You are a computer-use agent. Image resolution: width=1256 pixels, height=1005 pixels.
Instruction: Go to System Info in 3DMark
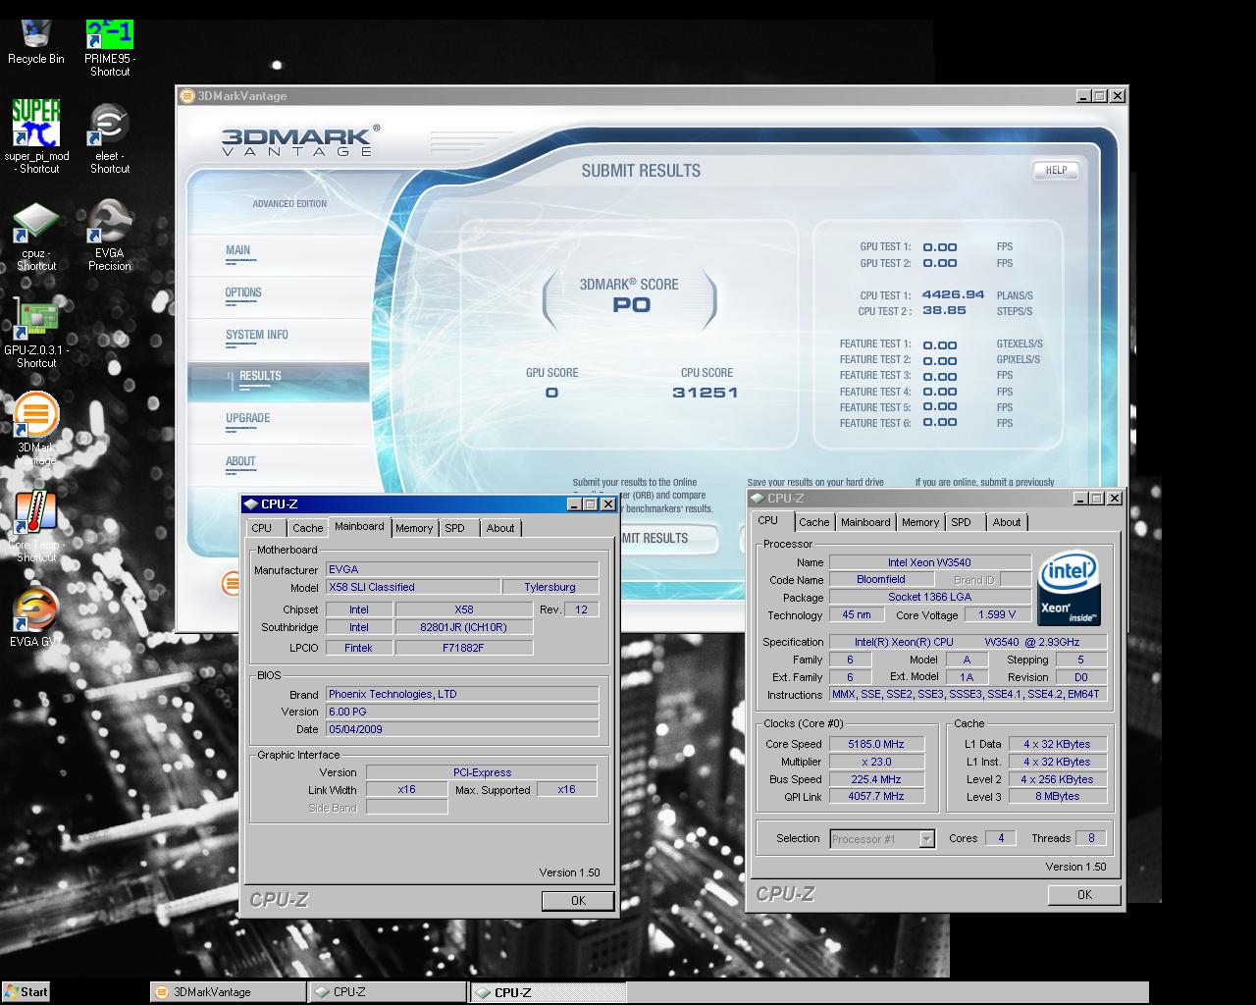(x=257, y=335)
